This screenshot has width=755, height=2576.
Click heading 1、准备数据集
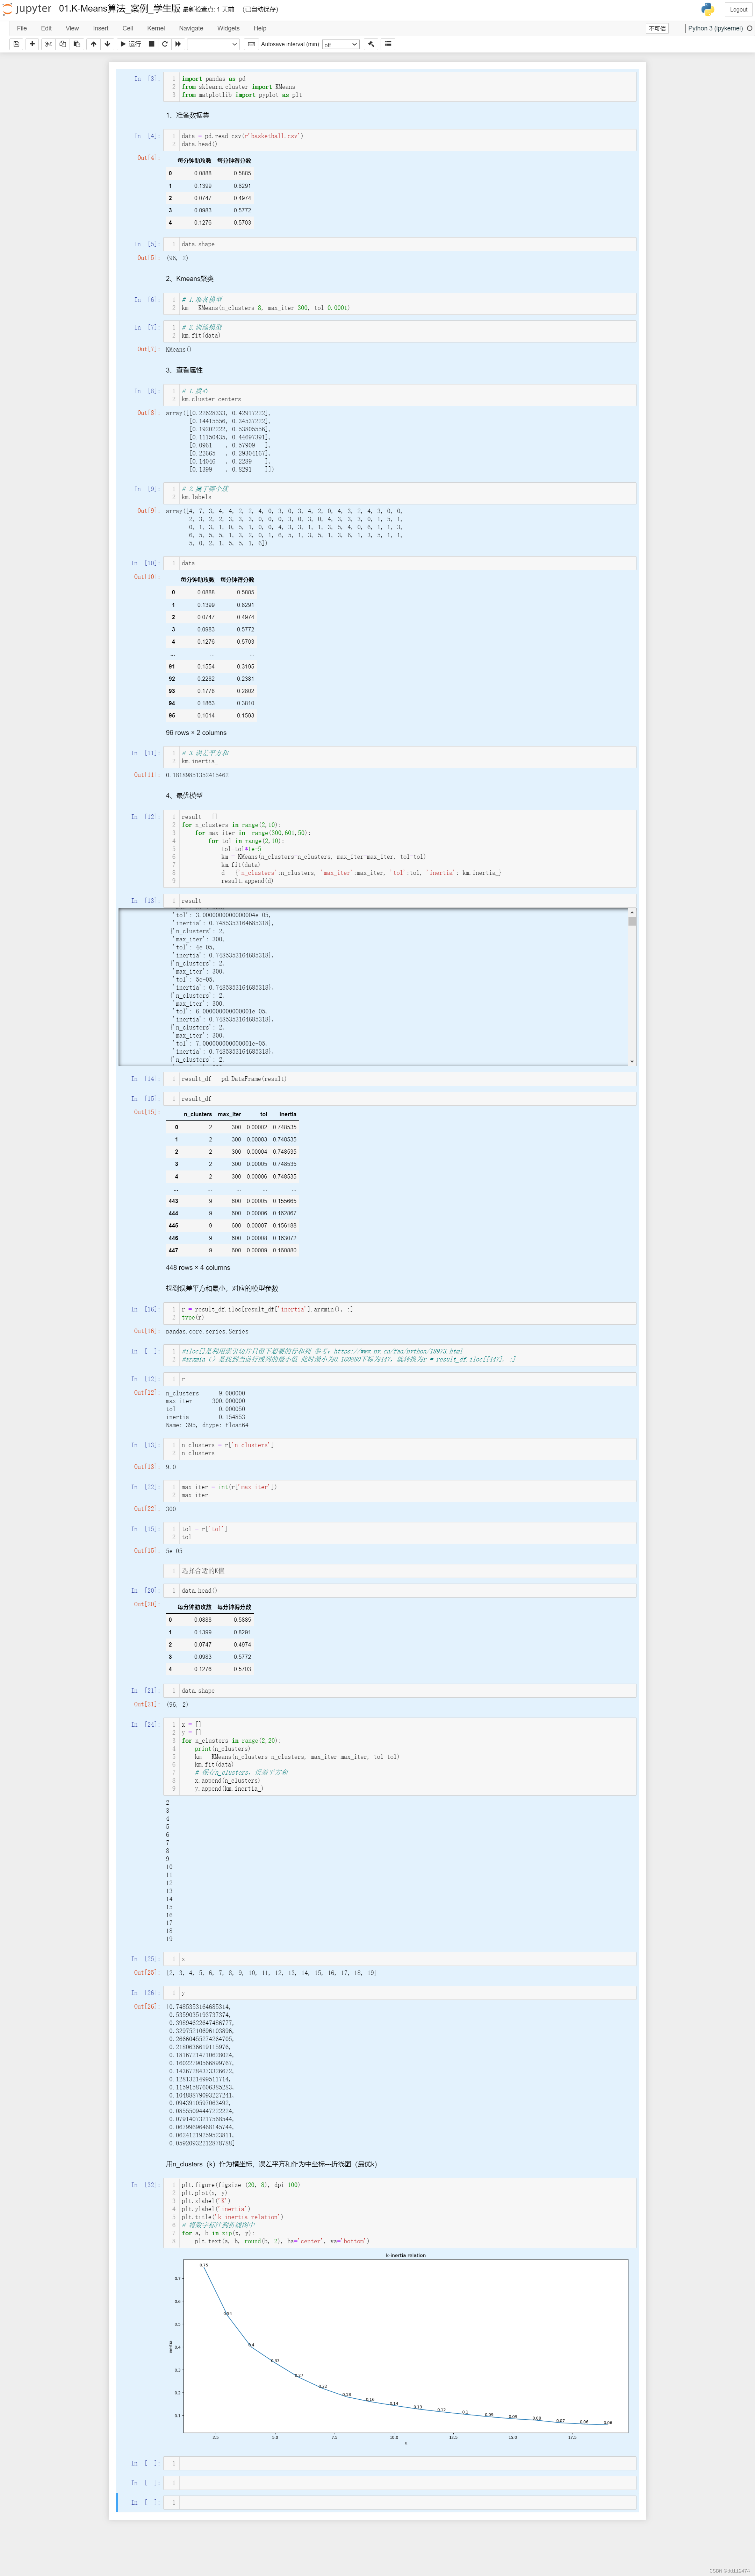[188, 115]
